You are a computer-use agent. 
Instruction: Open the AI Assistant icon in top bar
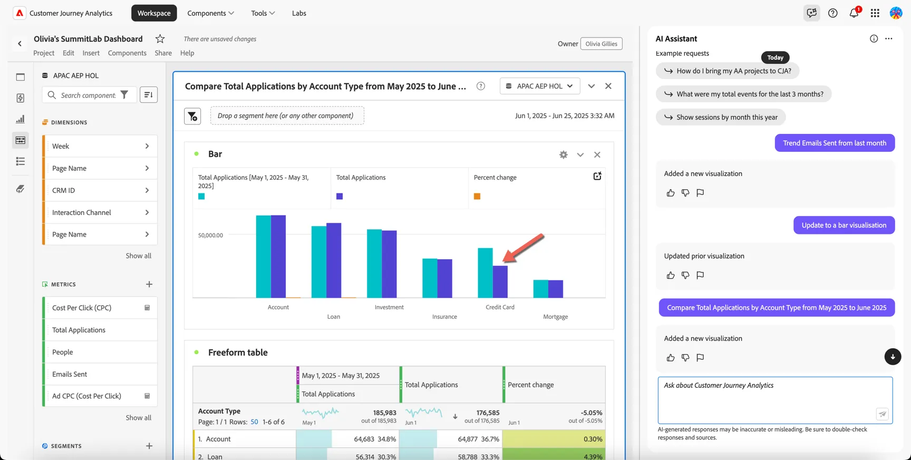(x=812, y=13)
